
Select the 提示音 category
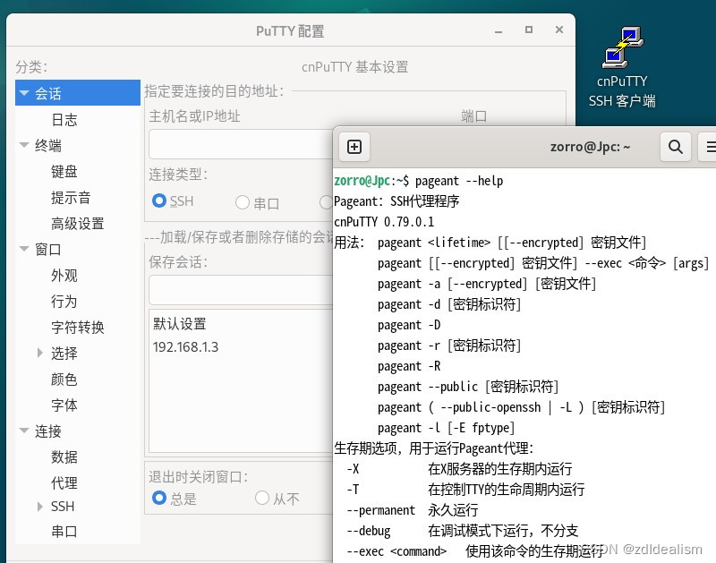pos(66,197)
